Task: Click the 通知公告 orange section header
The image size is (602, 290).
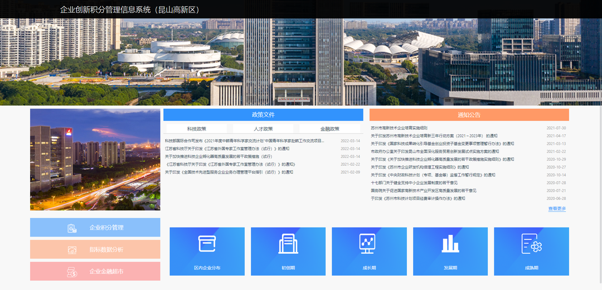Action: (469, 115)
